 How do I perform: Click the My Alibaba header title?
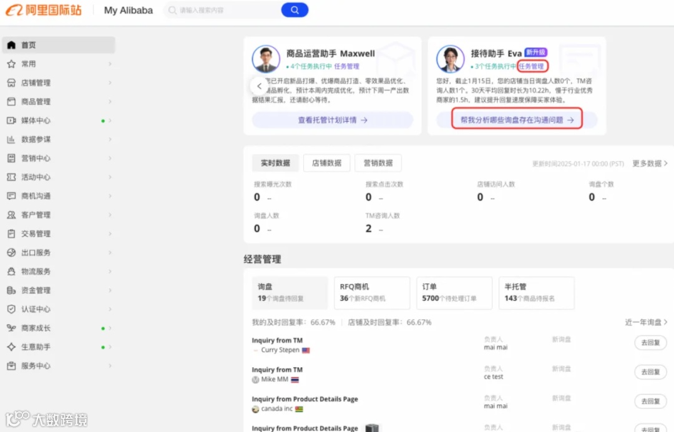[x=128, y=11]
